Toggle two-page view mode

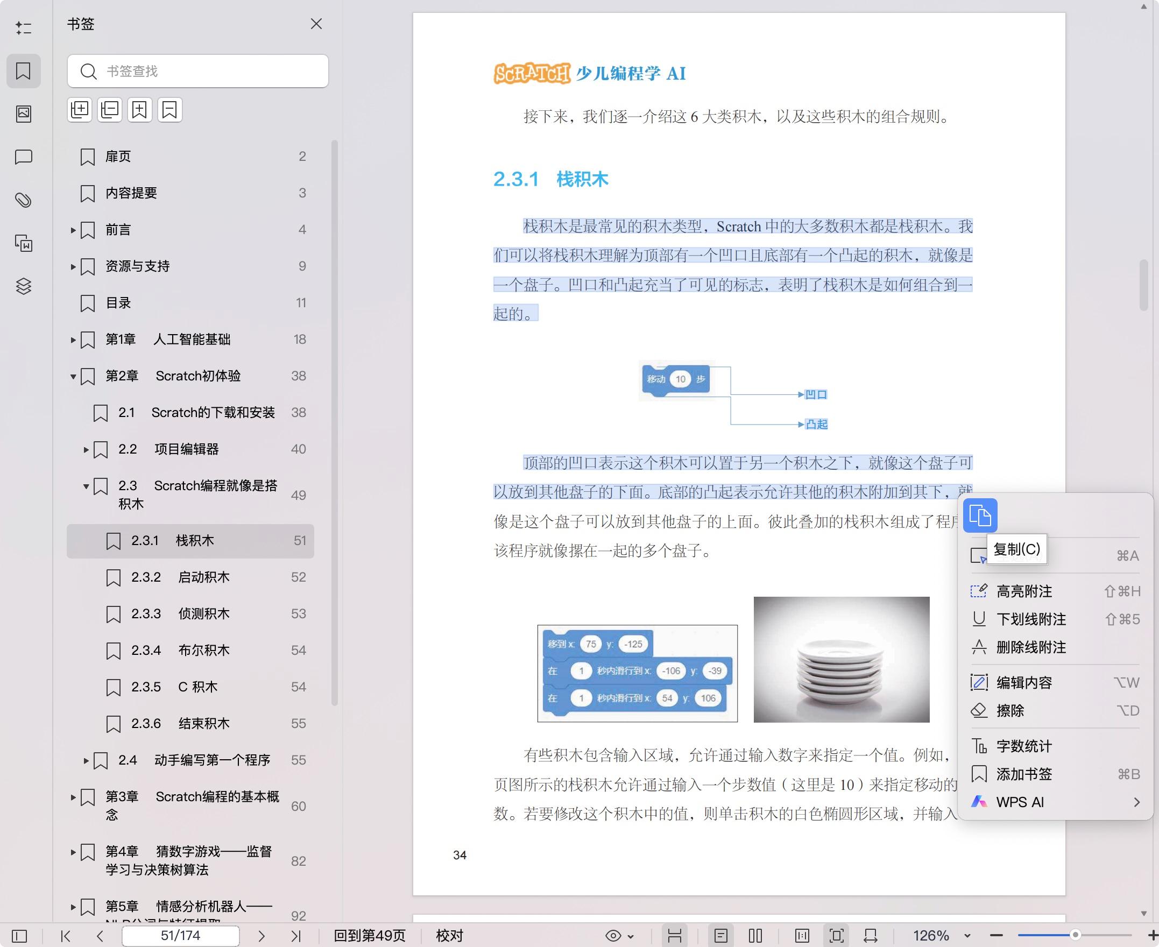click(x=755, y=936)
